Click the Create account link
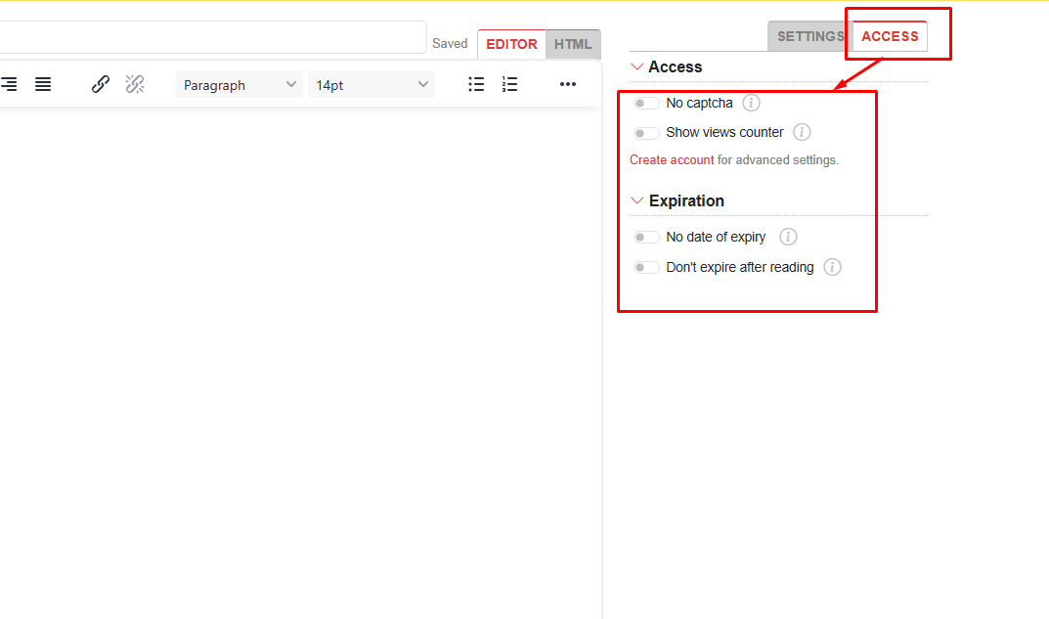The width and height of the screenshot is (1049, 619). tap(672, 159)
